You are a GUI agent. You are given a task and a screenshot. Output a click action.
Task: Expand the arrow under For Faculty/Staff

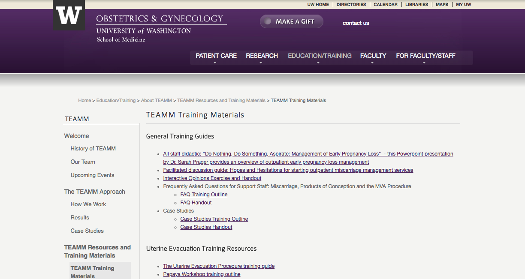[x=424, y=63]
